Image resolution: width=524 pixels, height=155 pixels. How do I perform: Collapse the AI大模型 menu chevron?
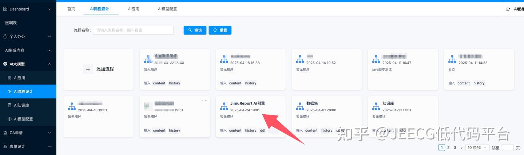pyautogui.click(x=49, y=64)
